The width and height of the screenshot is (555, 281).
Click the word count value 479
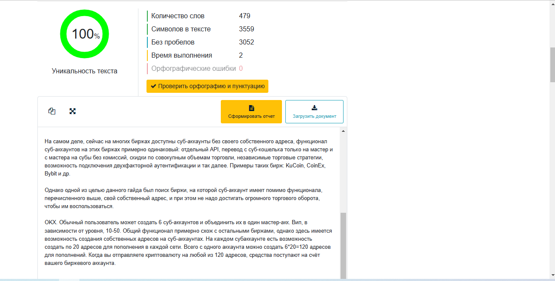point(245,16)
